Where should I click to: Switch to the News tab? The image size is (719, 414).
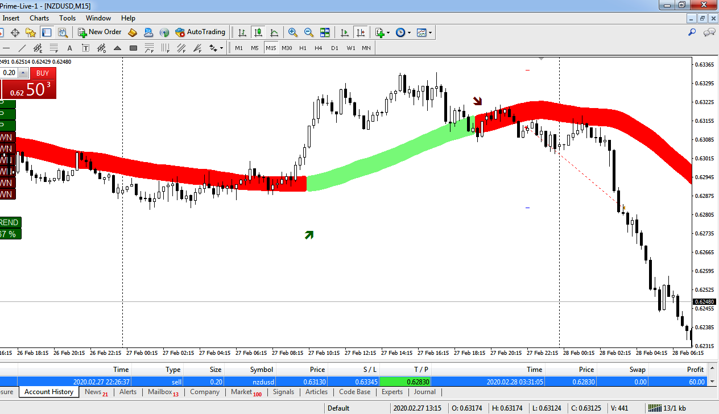96,392
